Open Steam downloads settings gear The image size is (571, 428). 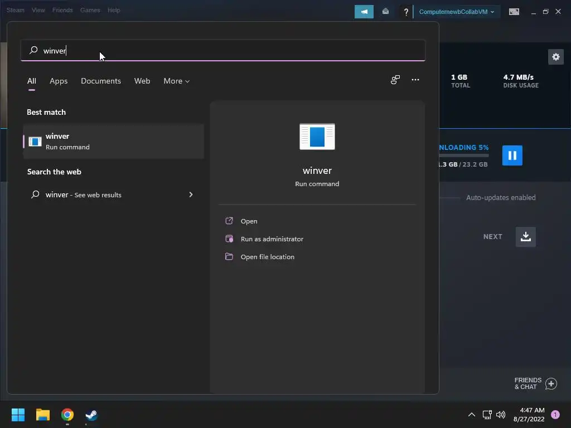coord(556,57)
